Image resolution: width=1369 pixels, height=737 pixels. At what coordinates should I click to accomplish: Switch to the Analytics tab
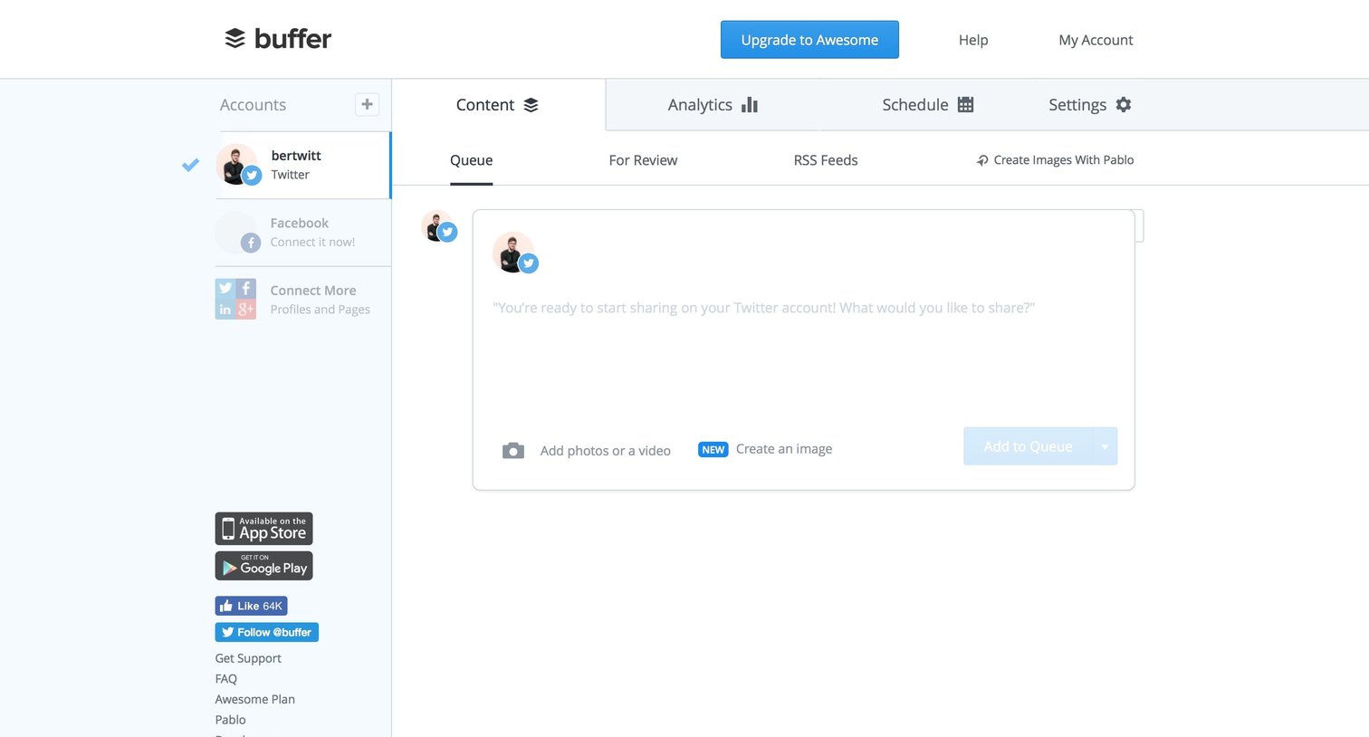click(x=713, y=105)
